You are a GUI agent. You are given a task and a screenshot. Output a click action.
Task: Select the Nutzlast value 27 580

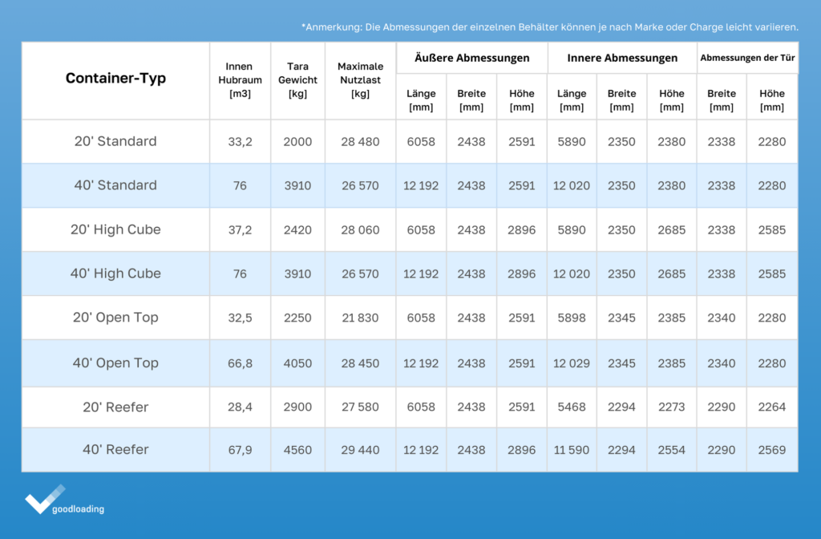point(360,407)
